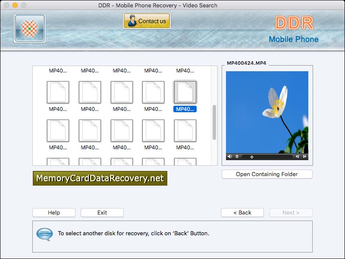345x259 pixels.
Task: Select the highlighted MP400424 file icon
Action: coord(185,91)
